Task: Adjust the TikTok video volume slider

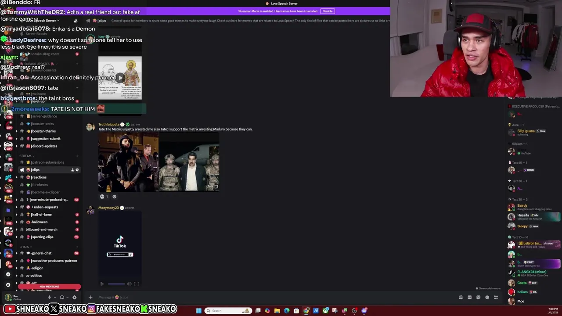Action: tap(116, 284)
